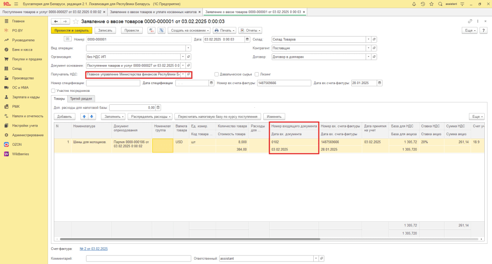Open счет-фактура link № 2 от 03.02.2025
Screen dimensions: 492x264
(x=94, y=249)
